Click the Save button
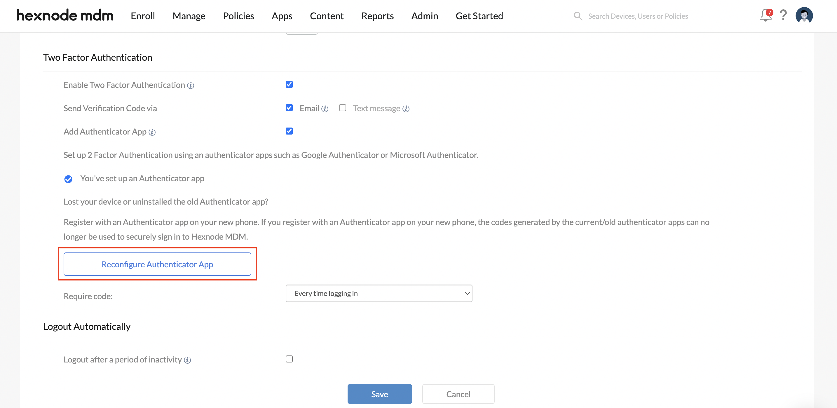 click(379, 394)
